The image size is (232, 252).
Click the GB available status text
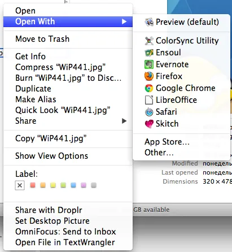151,210
